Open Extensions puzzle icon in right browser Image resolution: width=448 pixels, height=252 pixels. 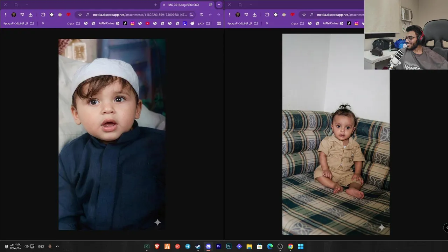(267, 15)
